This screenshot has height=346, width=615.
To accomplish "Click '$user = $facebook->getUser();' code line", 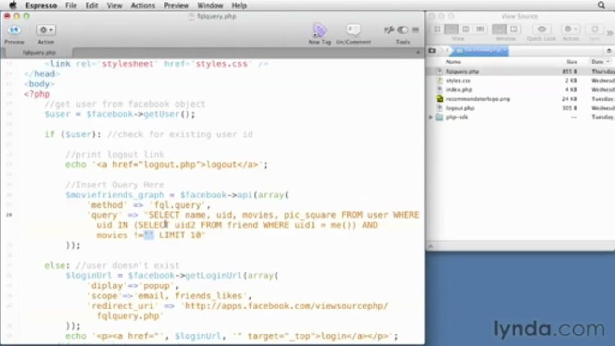I will point(120,114).
